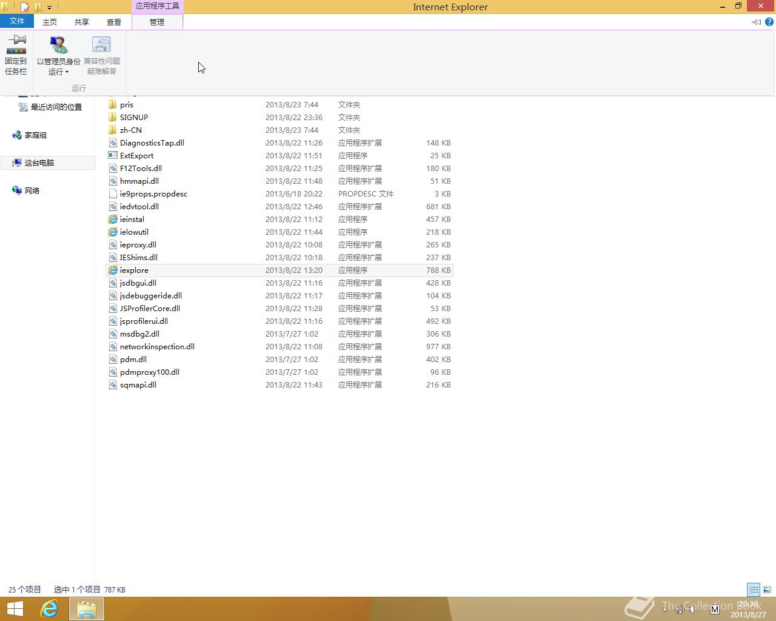This screenshot has height=621, width=776.
Task: Click JSProfilerCore.dll file name
Action: 150,309
